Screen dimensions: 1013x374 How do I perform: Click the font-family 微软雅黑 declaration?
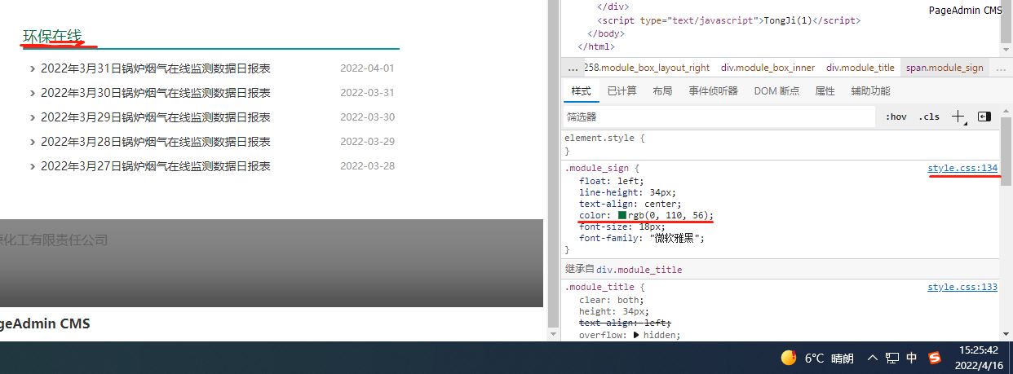click(x=641, y=238)
